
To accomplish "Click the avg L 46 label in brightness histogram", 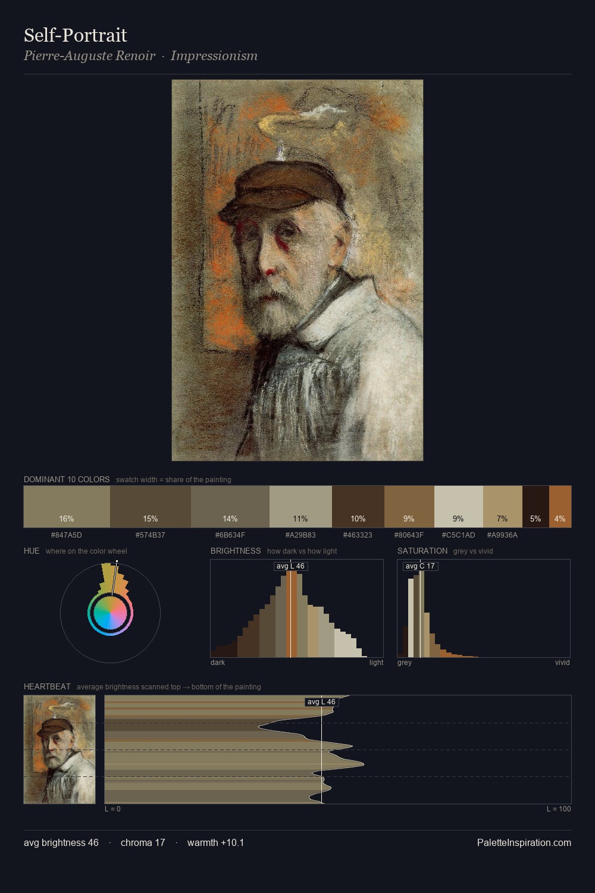I will (x=290, y=566).
